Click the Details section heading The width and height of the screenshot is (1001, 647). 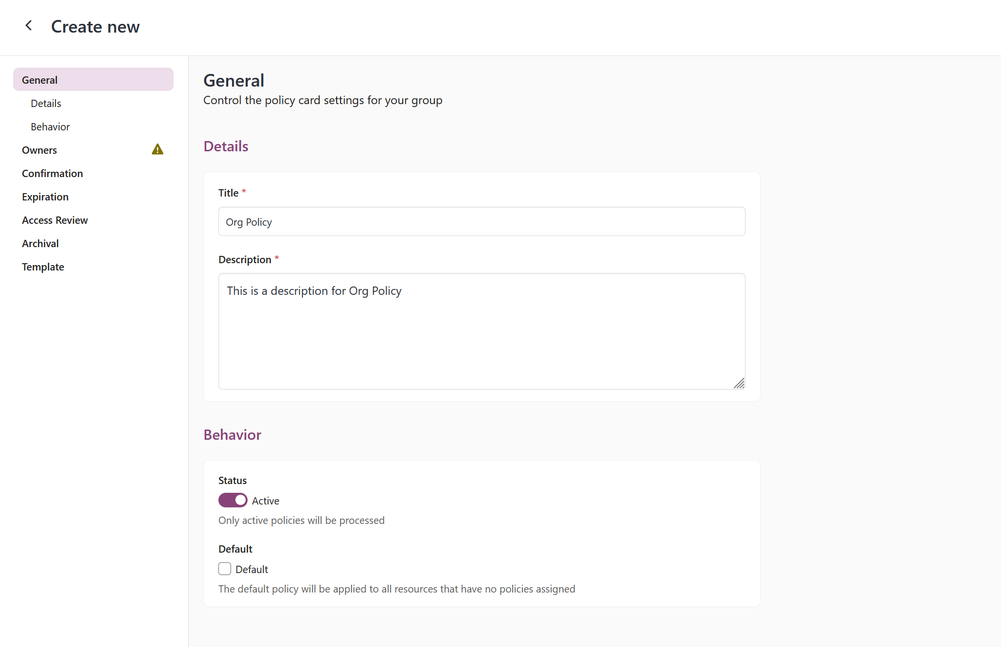tap(226, 146)
